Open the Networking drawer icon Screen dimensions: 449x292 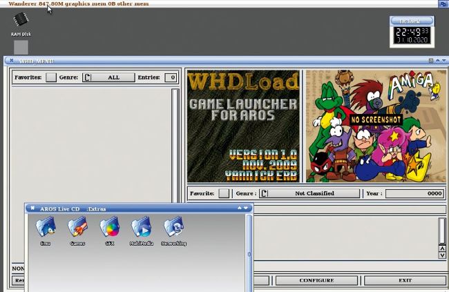[173, 228]
